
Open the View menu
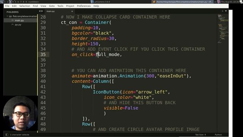tap(43, 6)
